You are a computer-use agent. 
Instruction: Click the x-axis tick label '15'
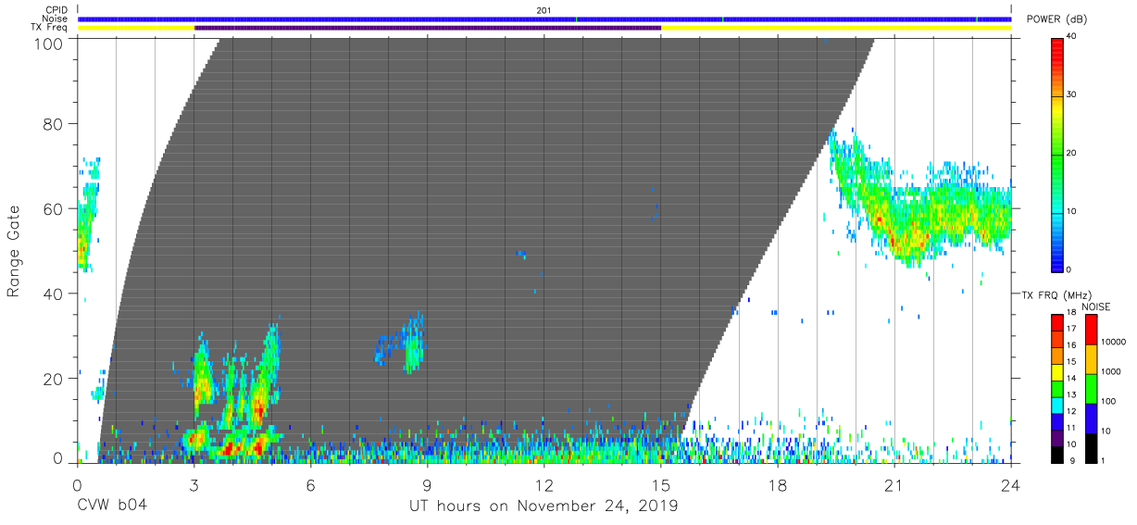coord(661,484)
